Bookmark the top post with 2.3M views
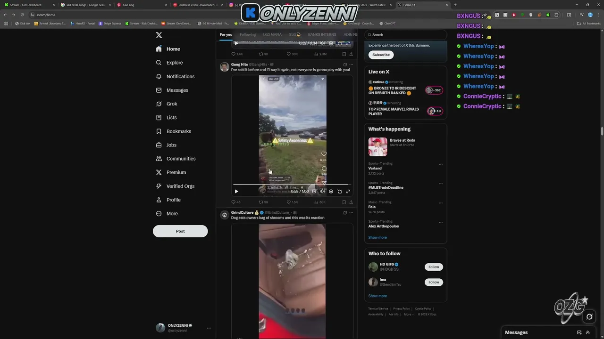604x339 pixels. coord(344,54)
